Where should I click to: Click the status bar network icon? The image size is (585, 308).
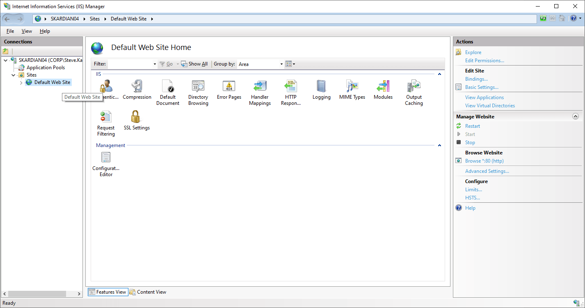coord(576,303)
